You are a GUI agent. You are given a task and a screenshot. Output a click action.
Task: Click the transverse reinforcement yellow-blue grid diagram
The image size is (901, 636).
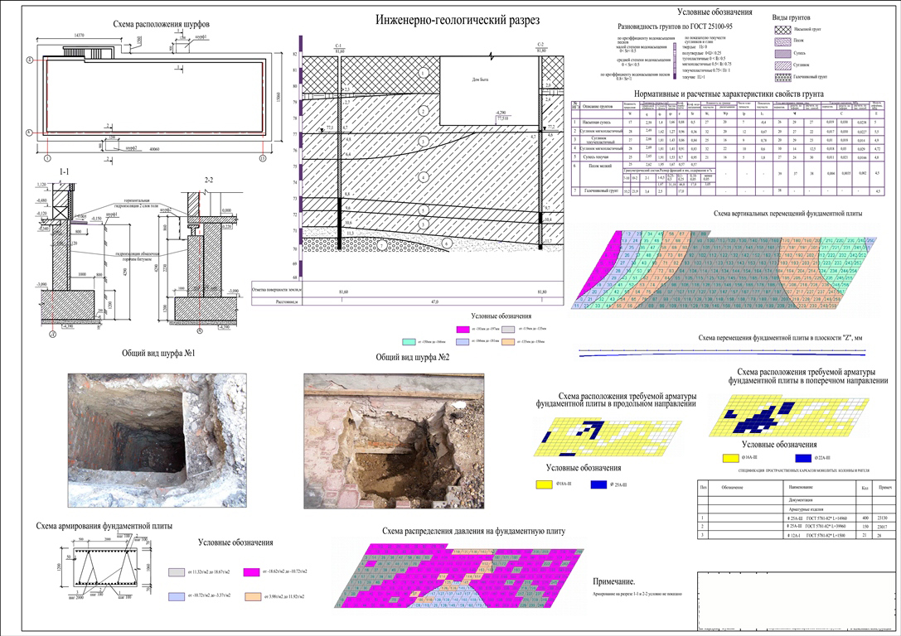tap(791, 416)
